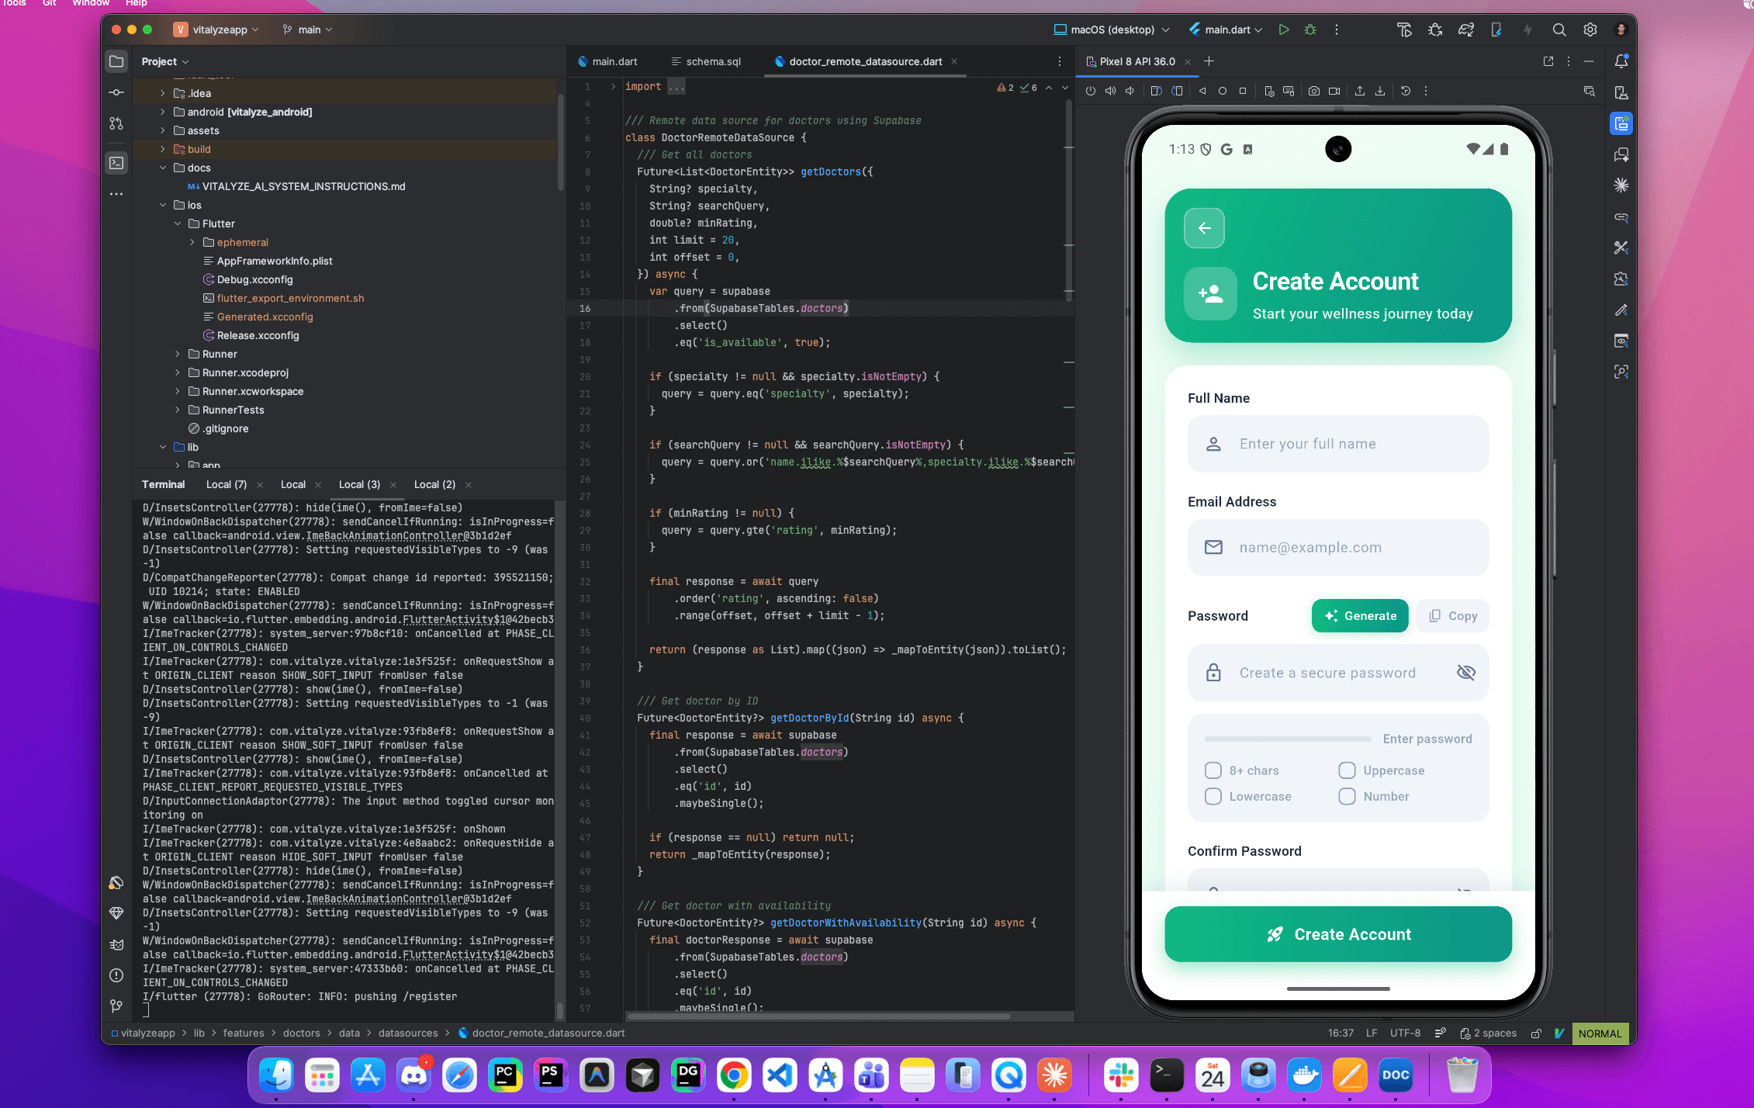Open the macOS (desktop) device selector
This screenshot has width=1754, height=1108.
pyautogui.click(x=1111, y=29)
